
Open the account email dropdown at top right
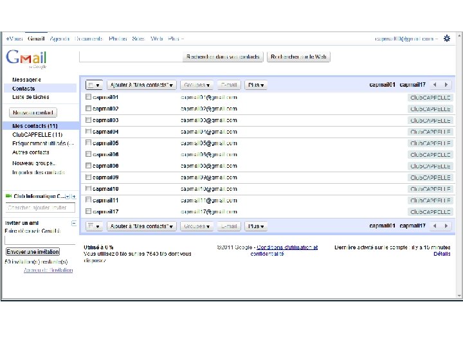click(x=406, y=39)
